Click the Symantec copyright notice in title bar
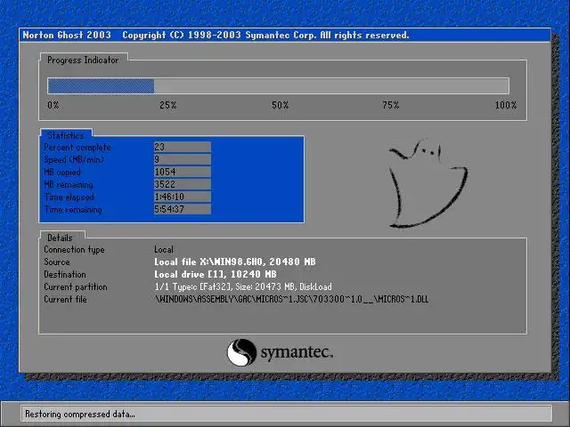This screenshot has width=570, height=427. (x=265, y=36)
